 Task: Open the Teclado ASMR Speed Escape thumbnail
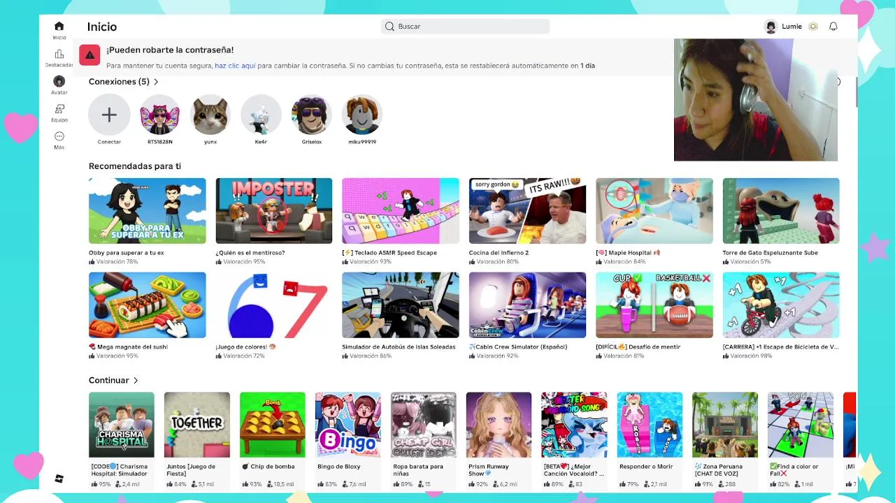pyautogui.click(x=401, y=211)
